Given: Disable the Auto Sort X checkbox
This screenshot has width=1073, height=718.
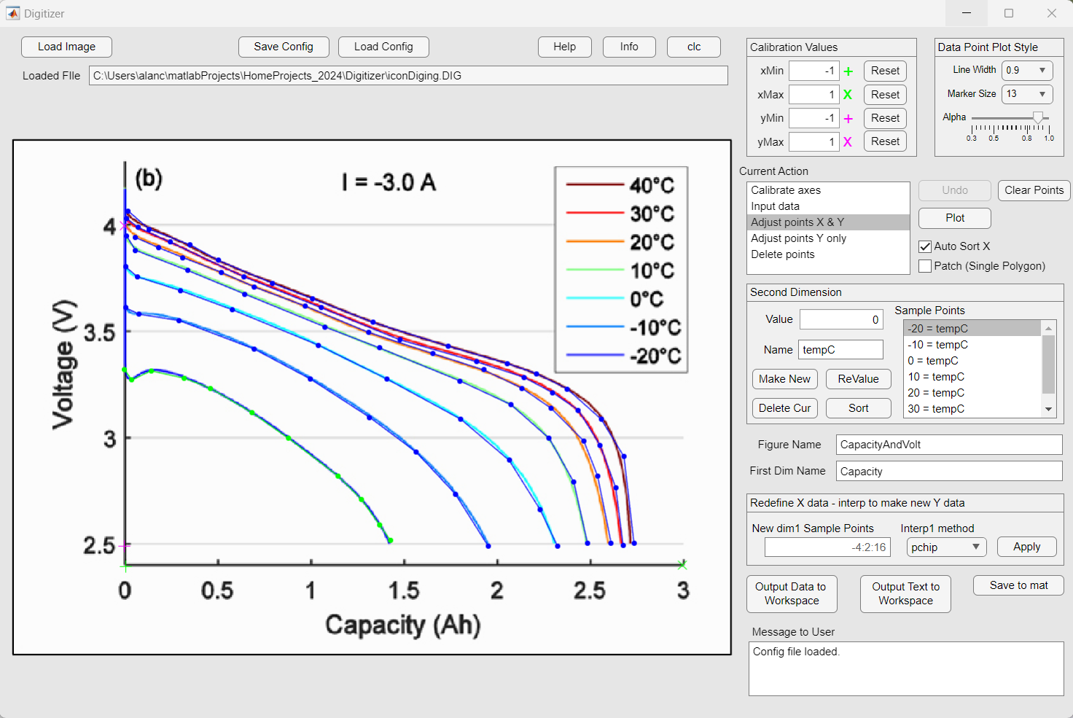Looking at the screenshot, I should (x=925, y=246).
